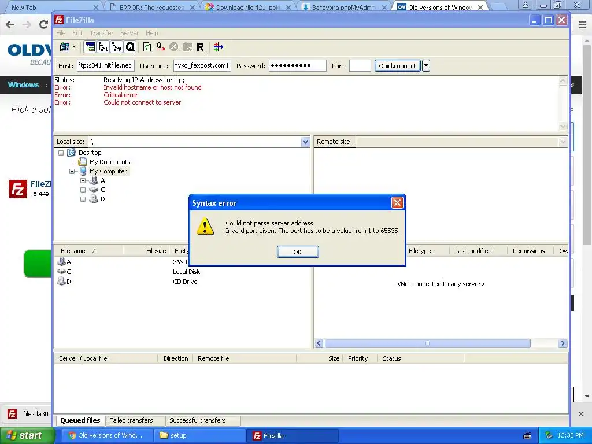The image size is (592, 444).
Task: Click the D: drive icon in tree
Action: [93, 199]
